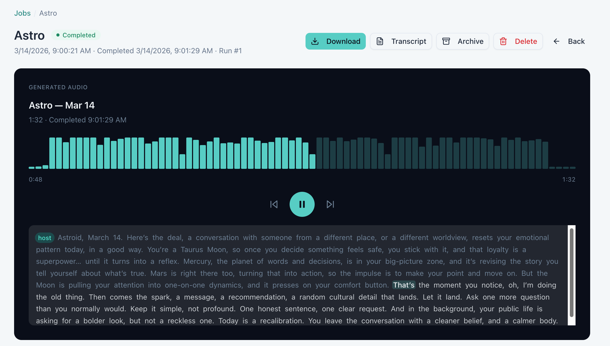Pause the audio with the pause button
This screenshot has width=610, height=346.
click(x=302, y=204)
